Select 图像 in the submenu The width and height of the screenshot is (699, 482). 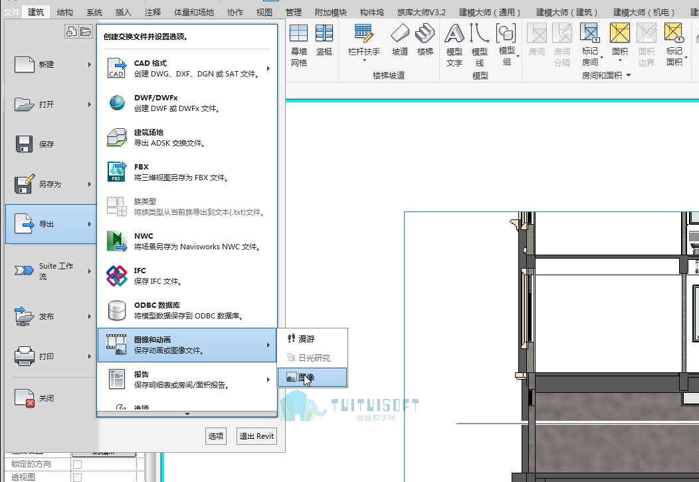coord(312,378)
